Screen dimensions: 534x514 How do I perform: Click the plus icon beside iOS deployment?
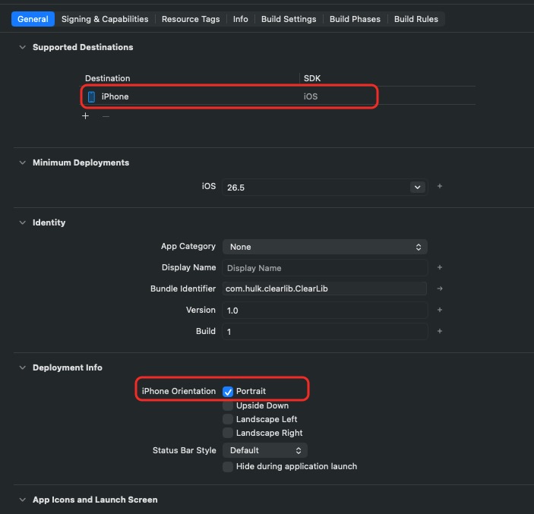440,186
